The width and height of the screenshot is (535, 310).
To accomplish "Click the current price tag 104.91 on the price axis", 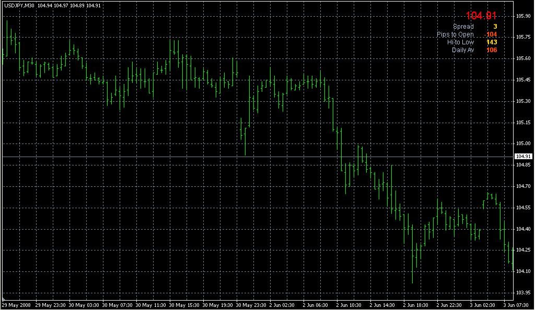I will point(523,157).
